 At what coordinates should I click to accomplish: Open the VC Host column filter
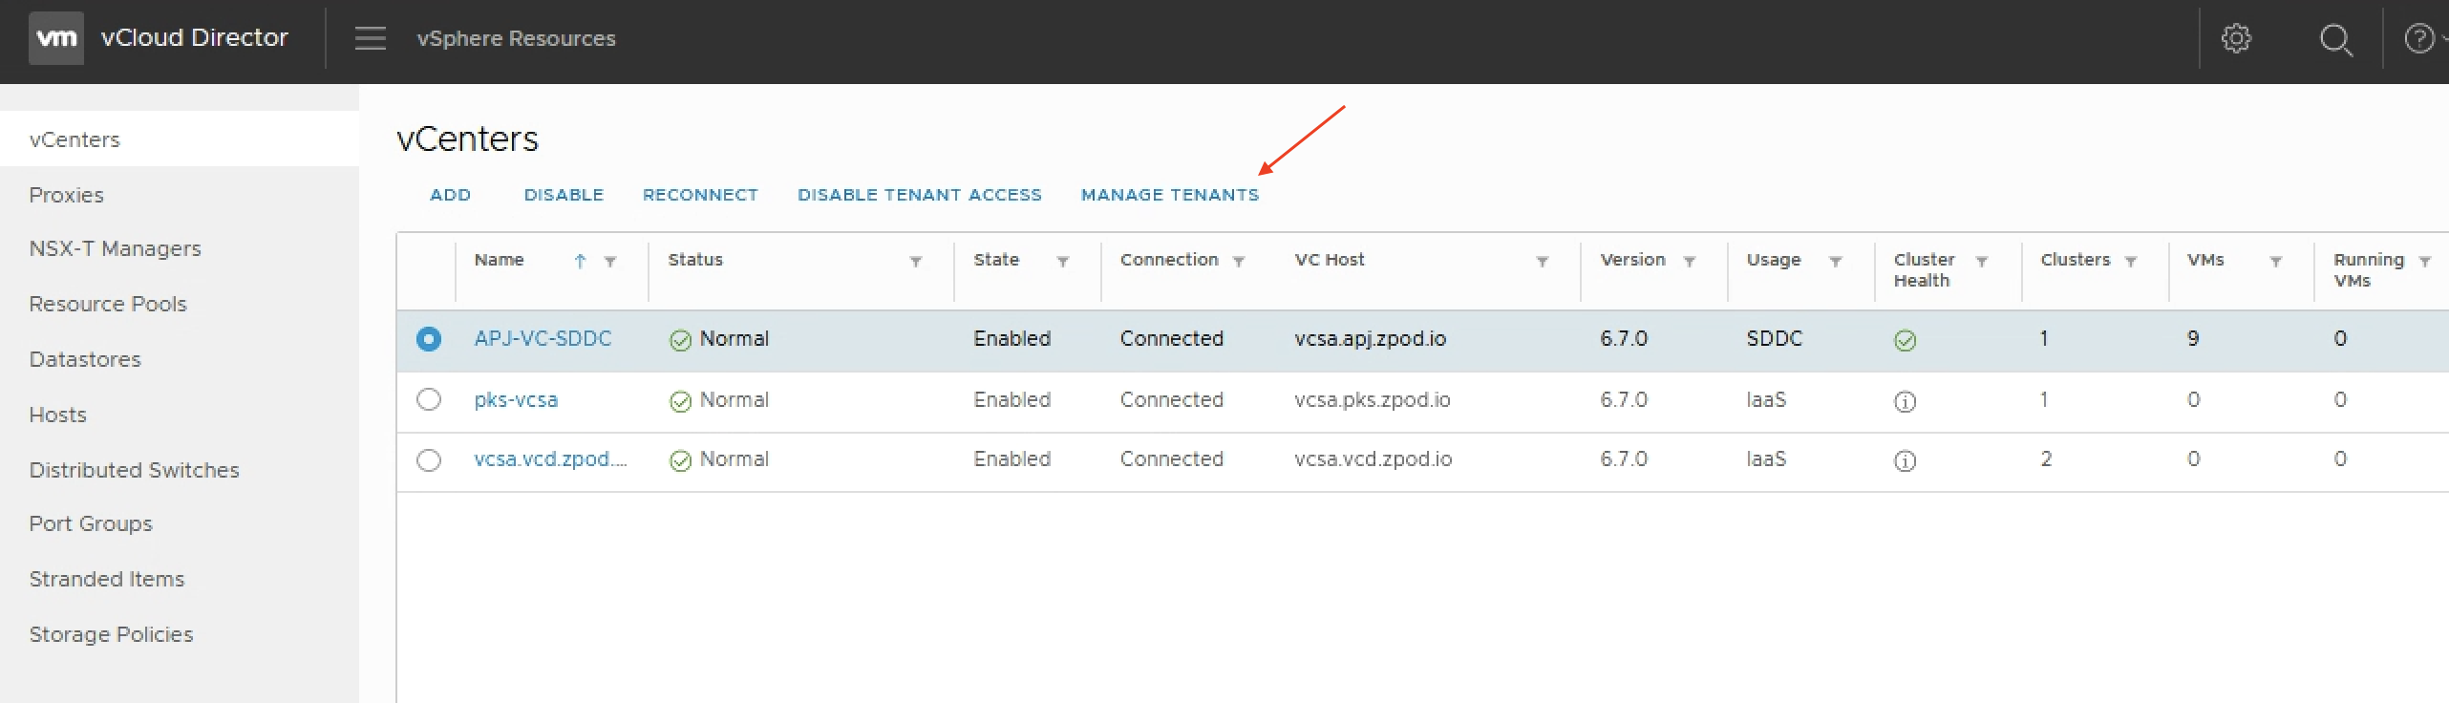(1542, 261)
